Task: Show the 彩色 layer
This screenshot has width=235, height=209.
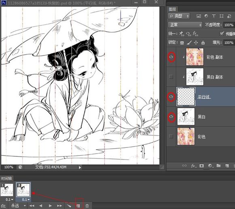Action: [x=171, y=136]
